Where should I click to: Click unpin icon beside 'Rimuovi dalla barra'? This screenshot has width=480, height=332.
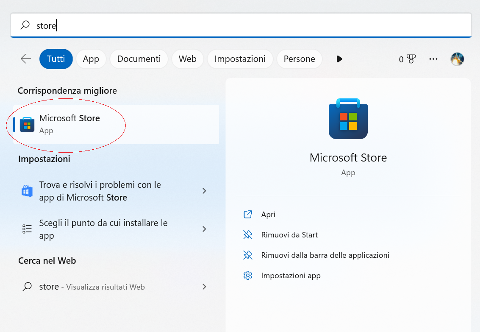pos(248,255)
